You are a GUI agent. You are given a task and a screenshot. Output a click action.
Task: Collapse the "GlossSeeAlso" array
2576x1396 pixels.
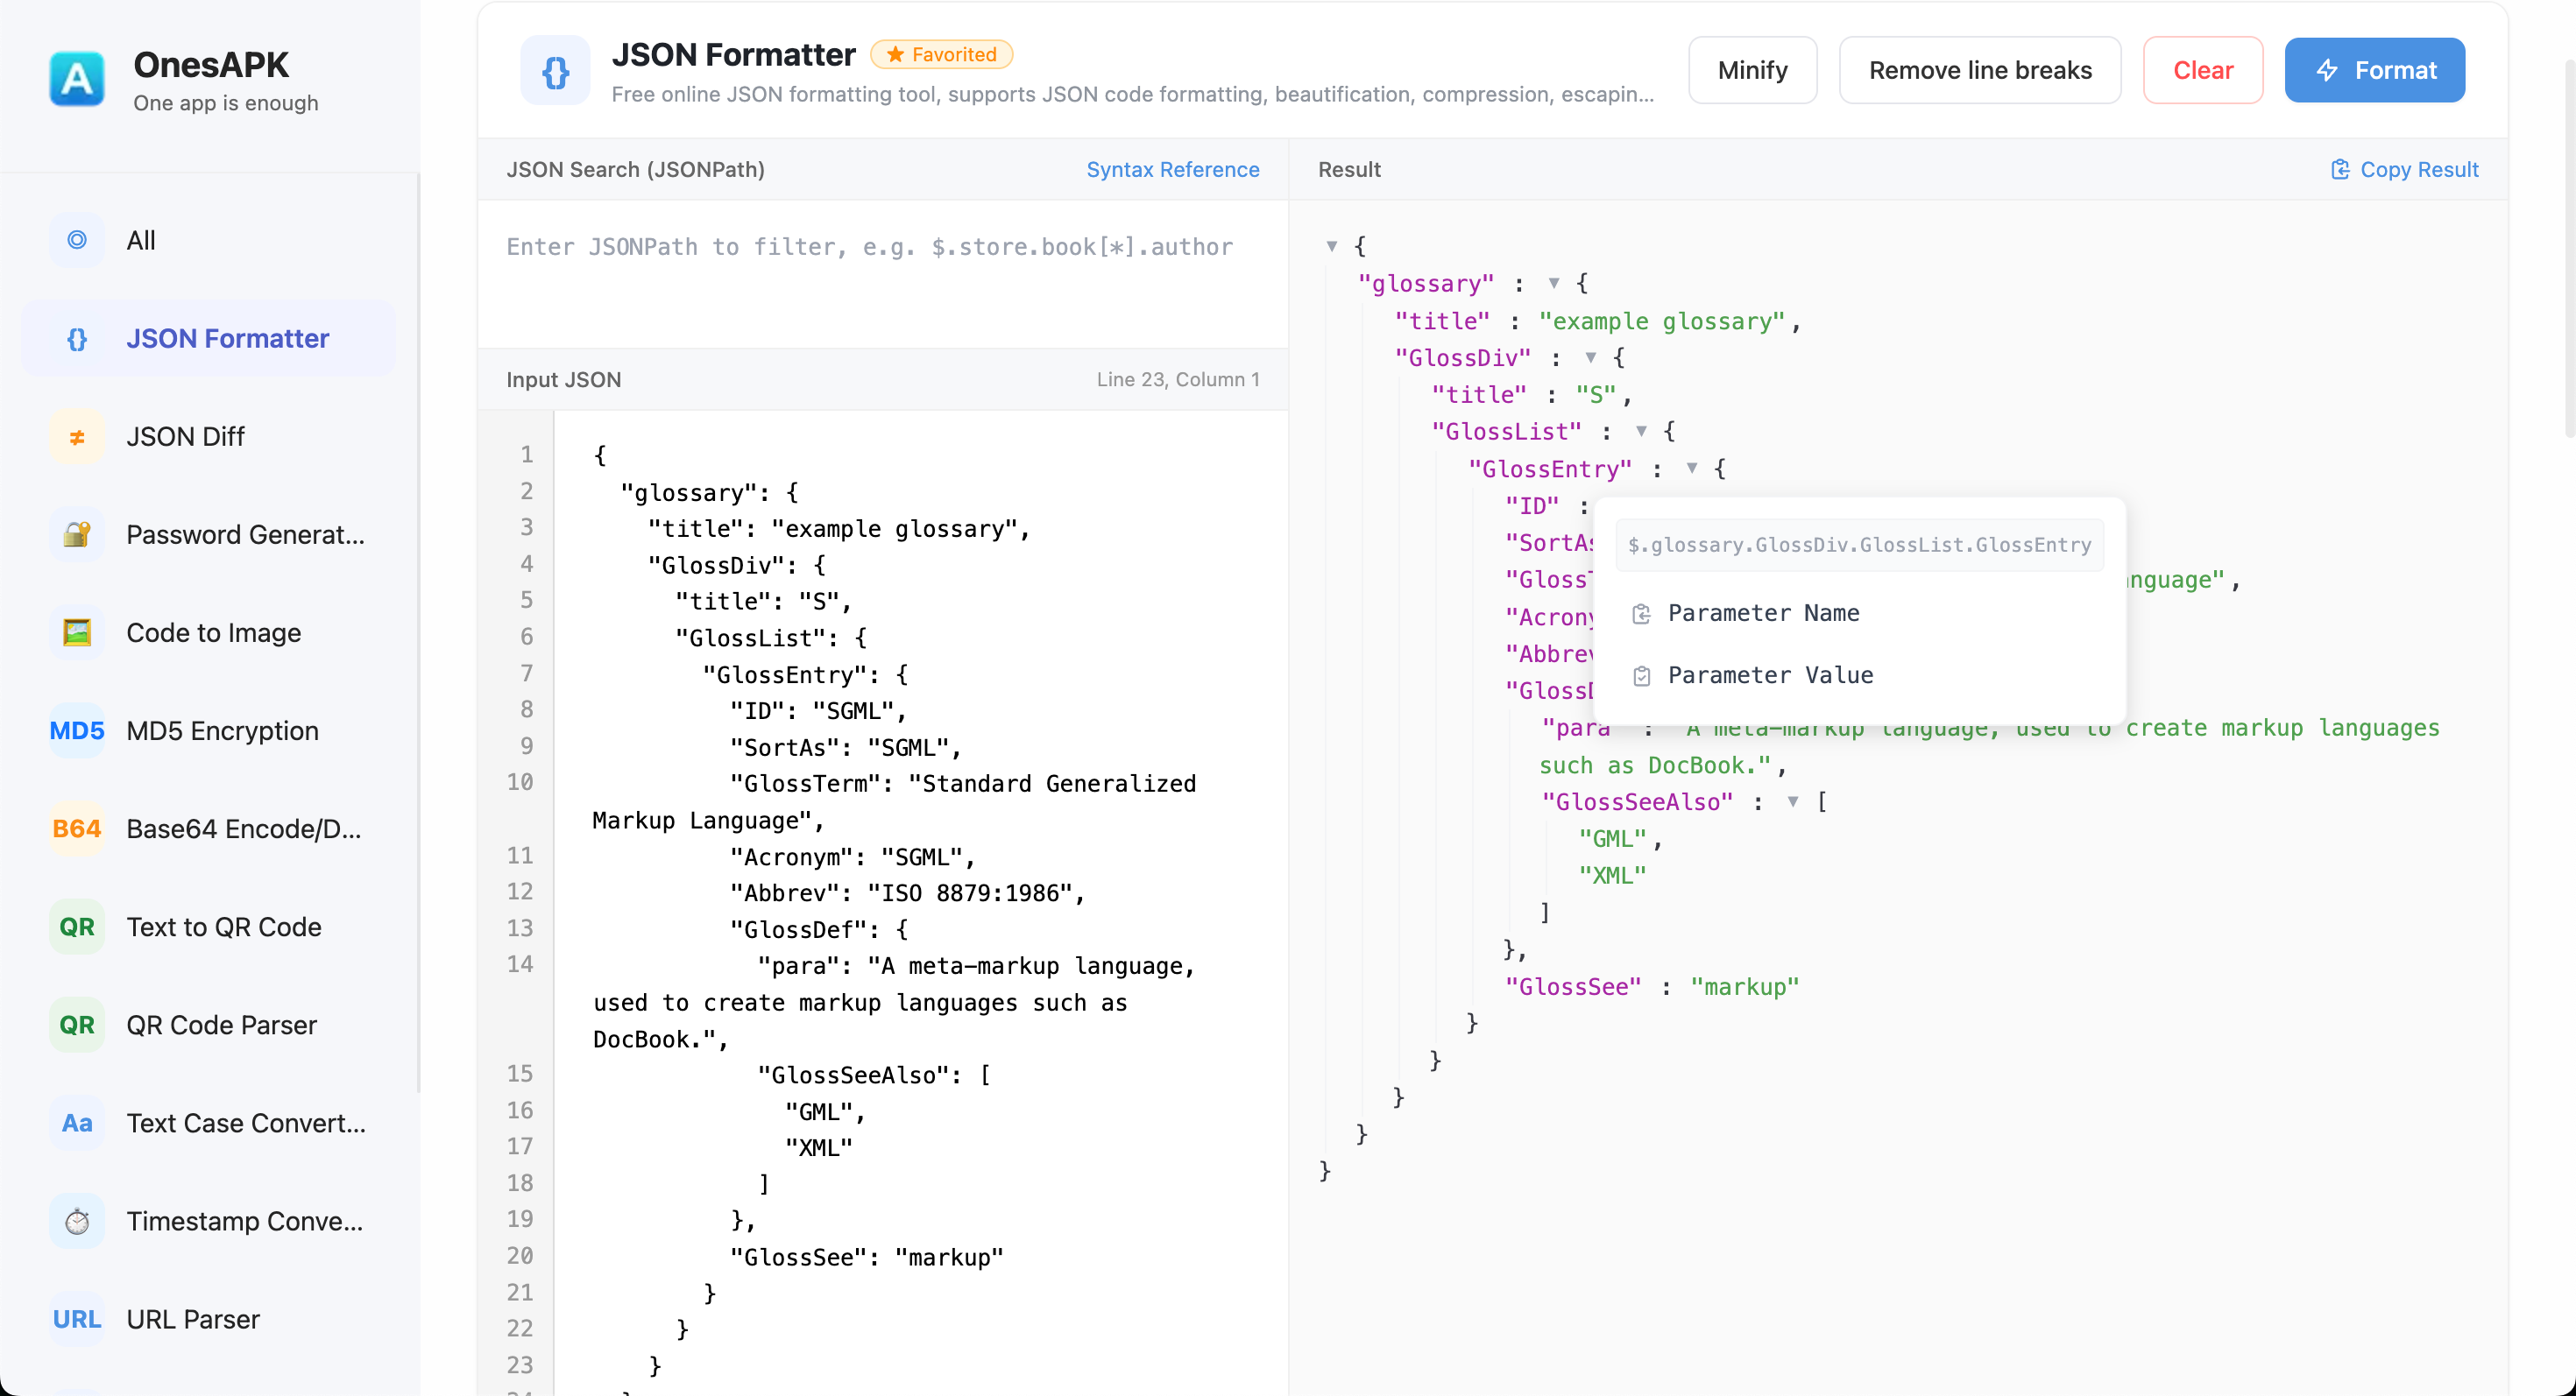point(1793,801)
